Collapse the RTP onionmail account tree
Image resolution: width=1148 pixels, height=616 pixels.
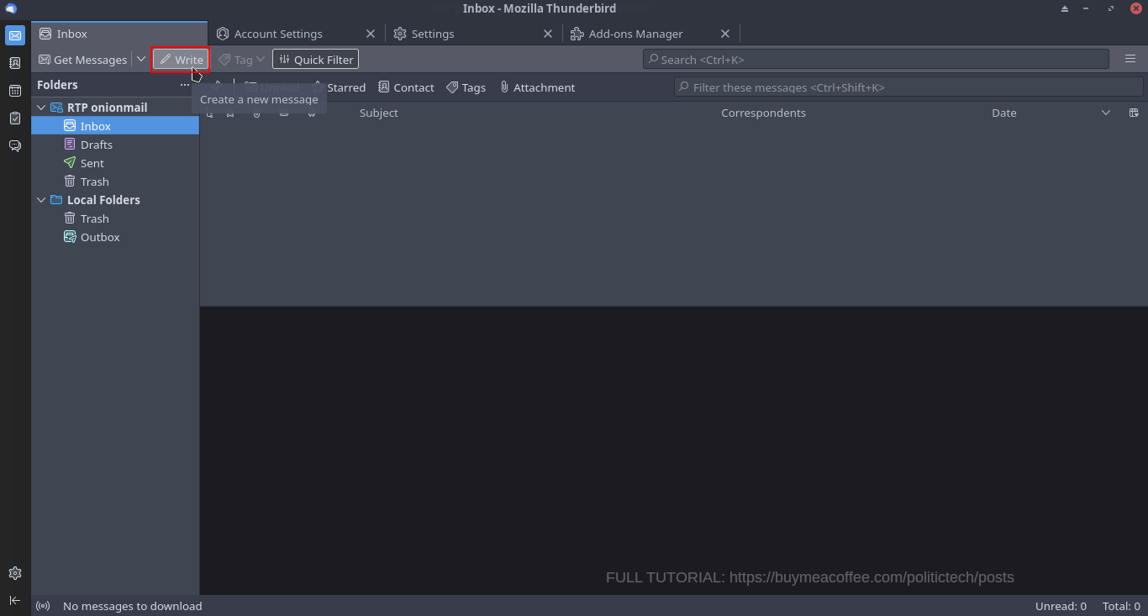pos(41,108)
